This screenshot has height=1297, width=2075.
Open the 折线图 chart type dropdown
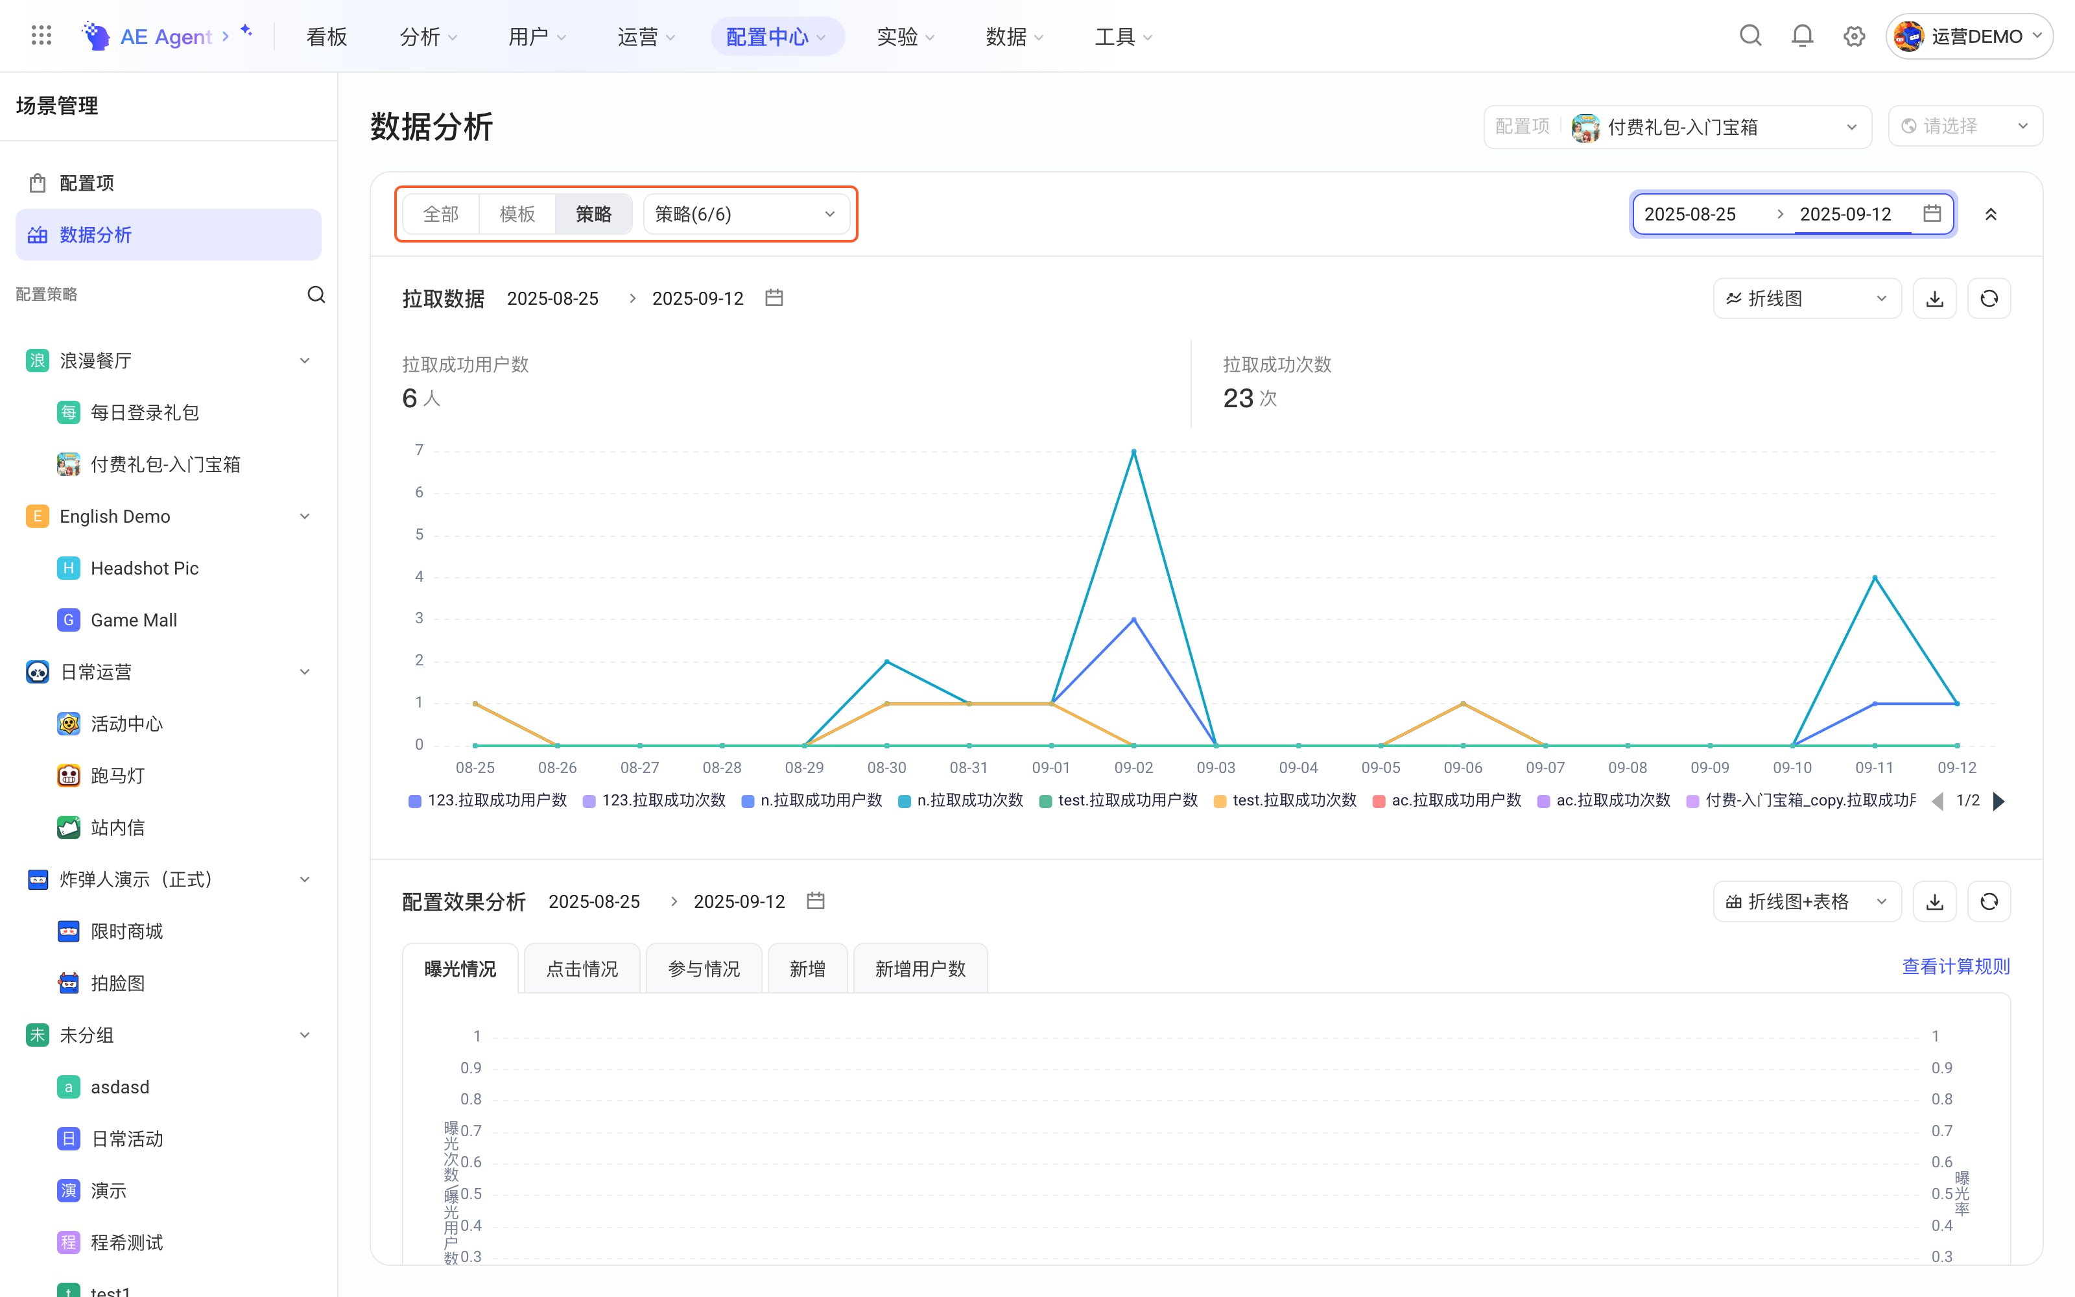pyautogui.click(x=1807, y=298)
